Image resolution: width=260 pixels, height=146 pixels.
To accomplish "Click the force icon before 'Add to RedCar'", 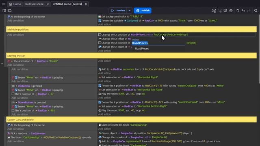I will point(100,69).
